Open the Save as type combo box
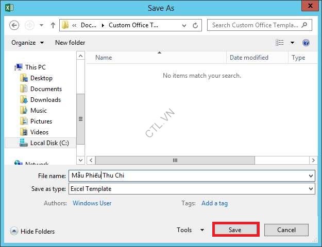 point(192,189)
